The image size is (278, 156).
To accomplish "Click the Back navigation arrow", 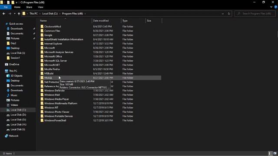I will coord(4,13).
